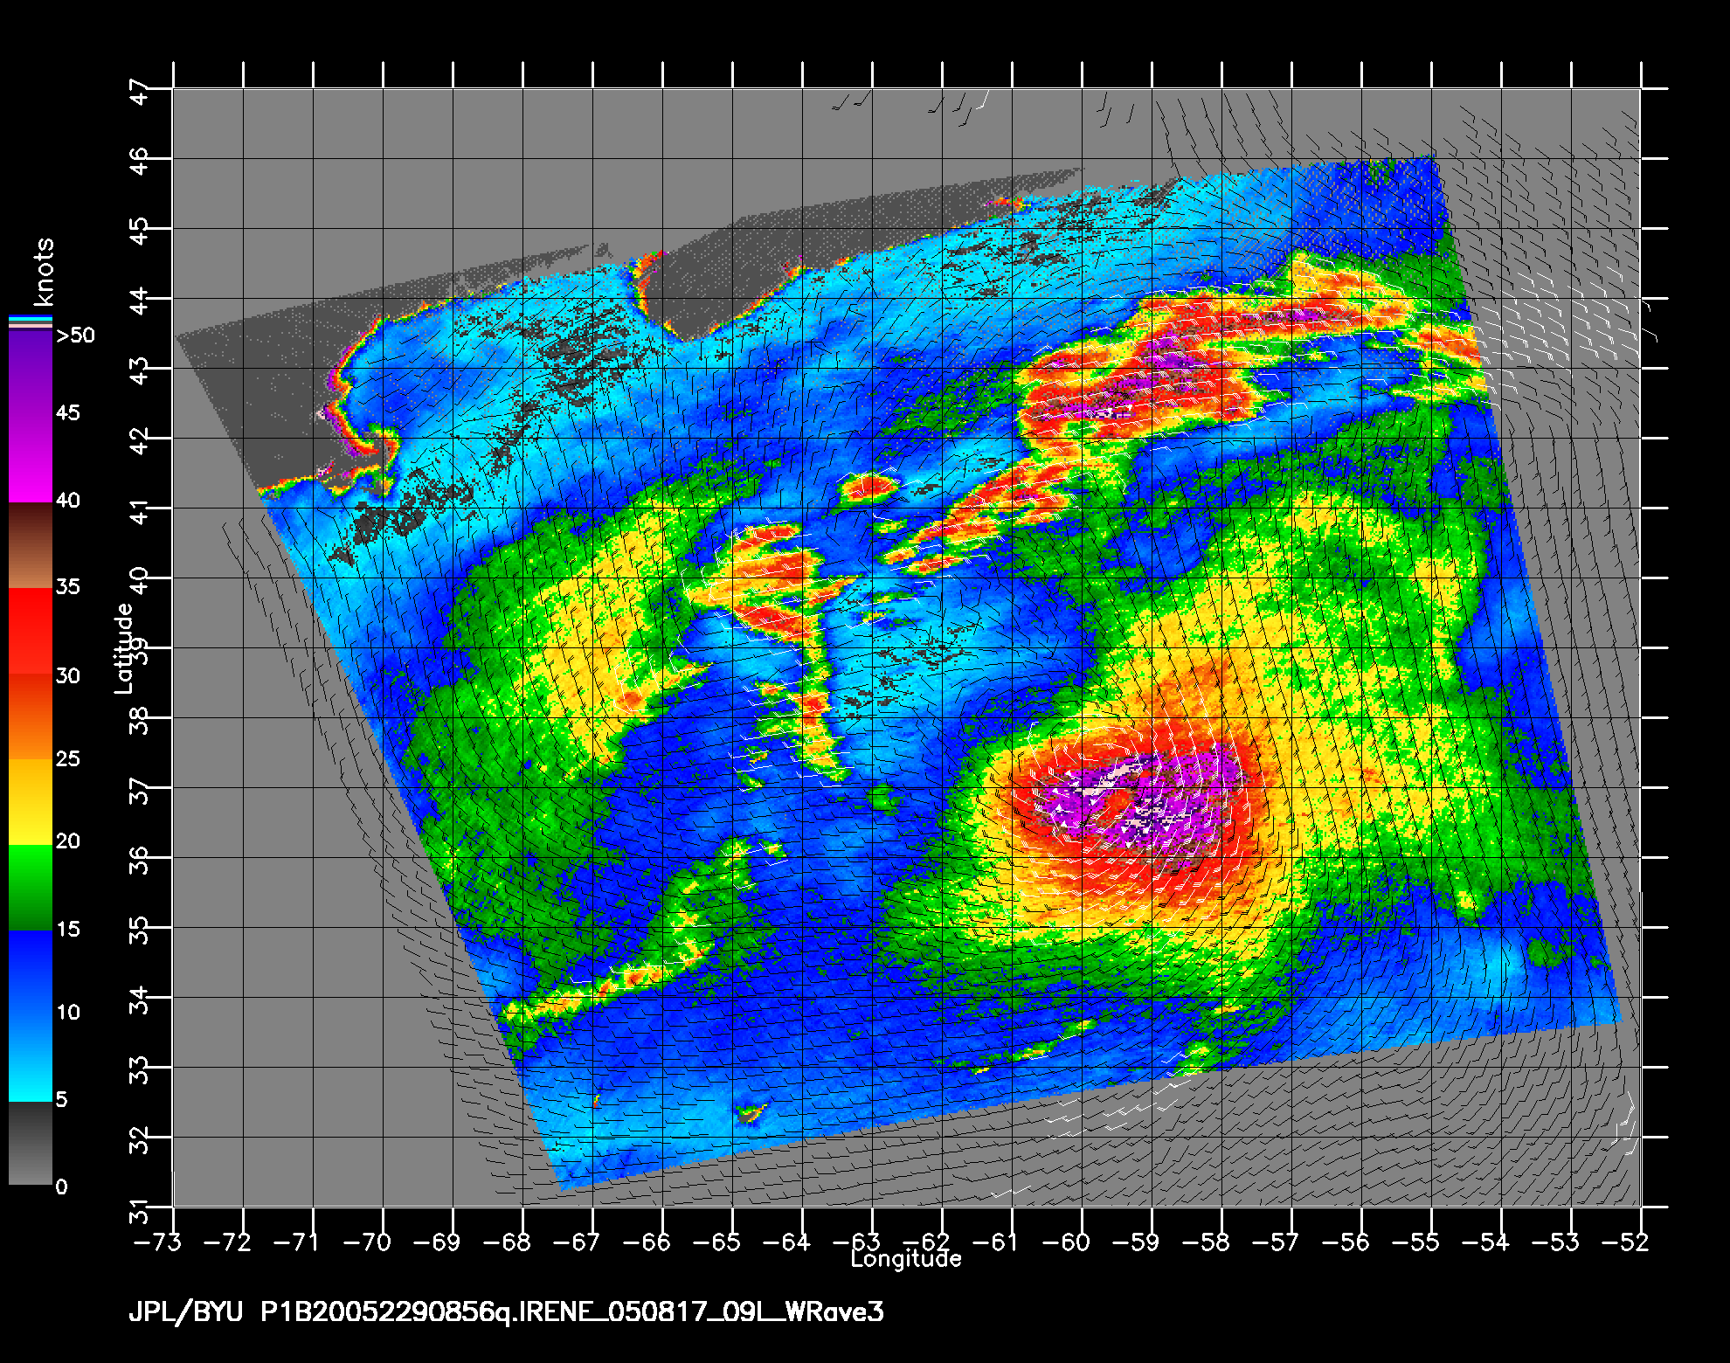Click the "45" color bar knots label
Image resolution: width=1730 pixels, height=1363 pixels.
coord(68,412)
